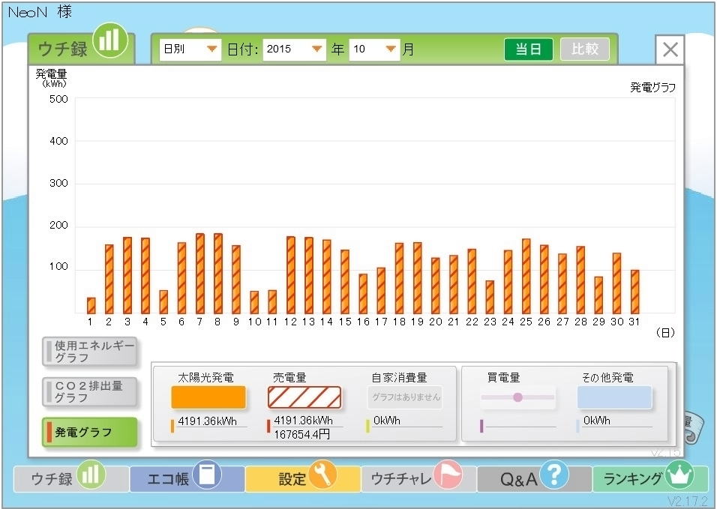Click the 167654.4円 revenue value
717x509 pixels.
(x=301, y=434)
